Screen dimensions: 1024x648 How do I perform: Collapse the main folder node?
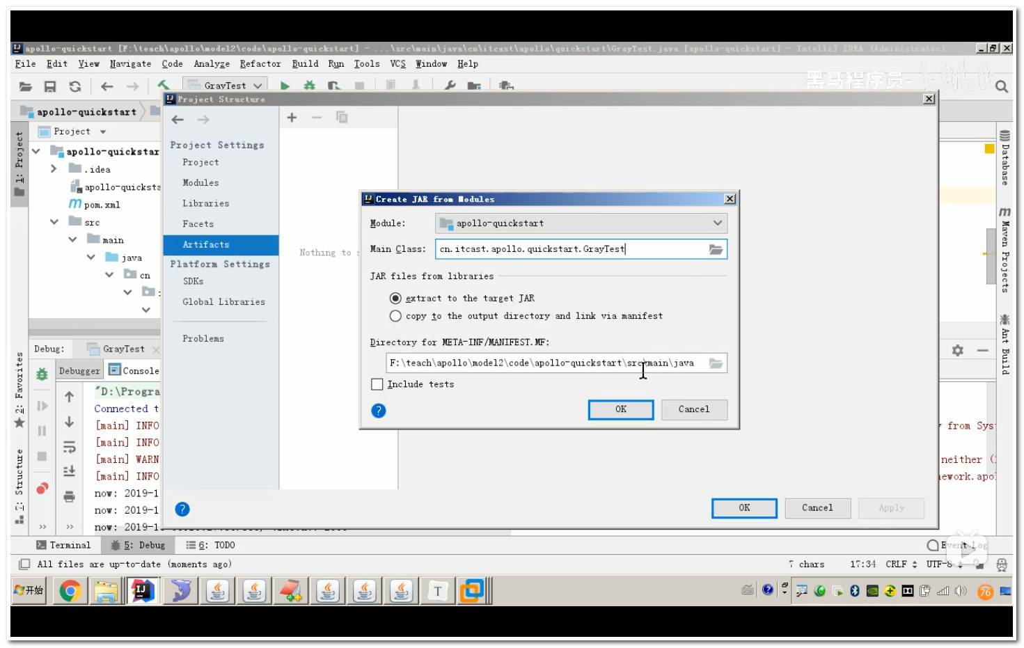tap(72, 239)
